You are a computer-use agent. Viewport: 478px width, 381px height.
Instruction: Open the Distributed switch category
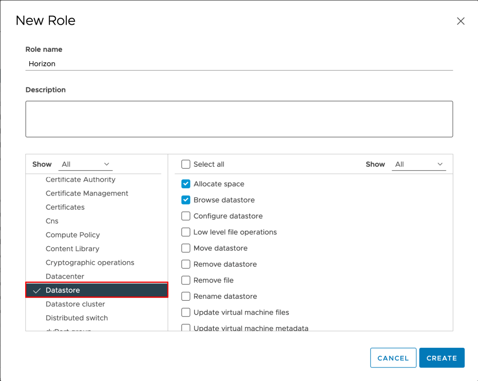77,318
